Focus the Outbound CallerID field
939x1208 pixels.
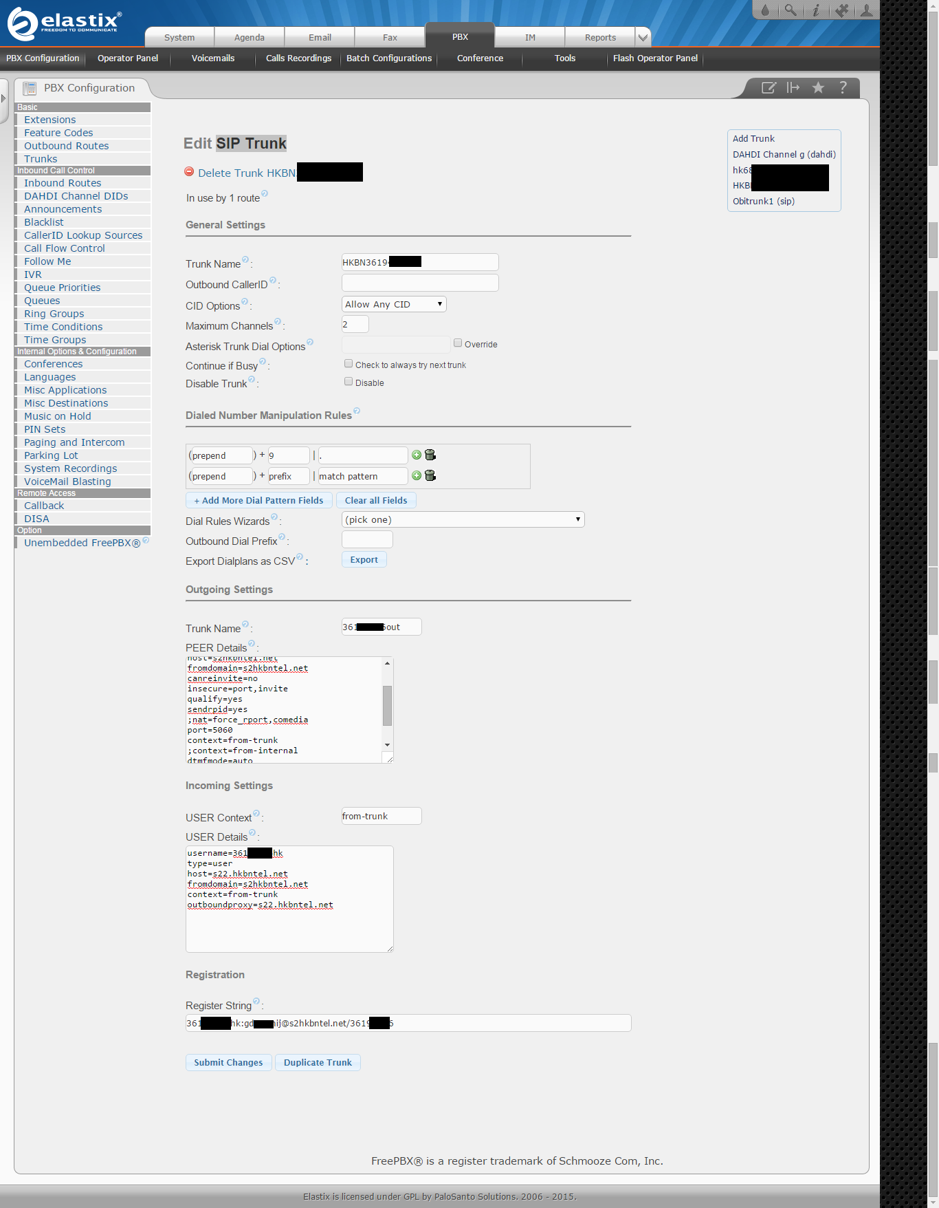click(420, 283)
